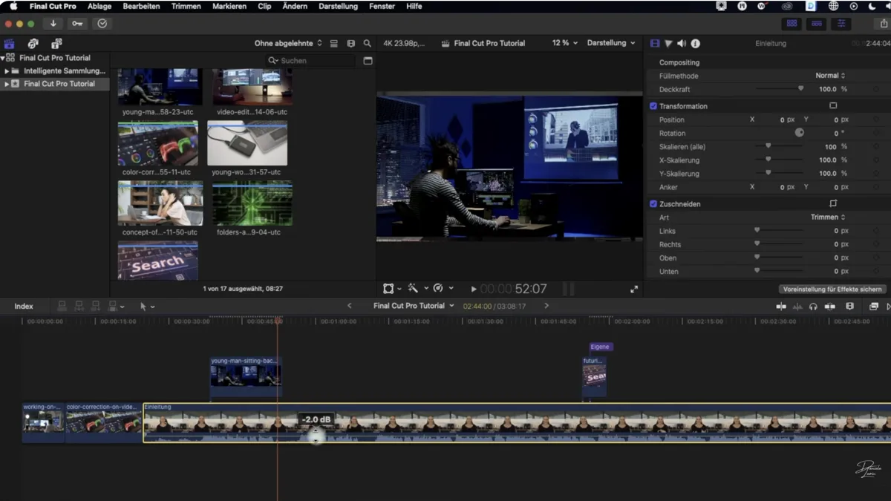The image size is (891, 501).
Task: Click the filter window icon beside Suchen
Action: coord(368,61)
